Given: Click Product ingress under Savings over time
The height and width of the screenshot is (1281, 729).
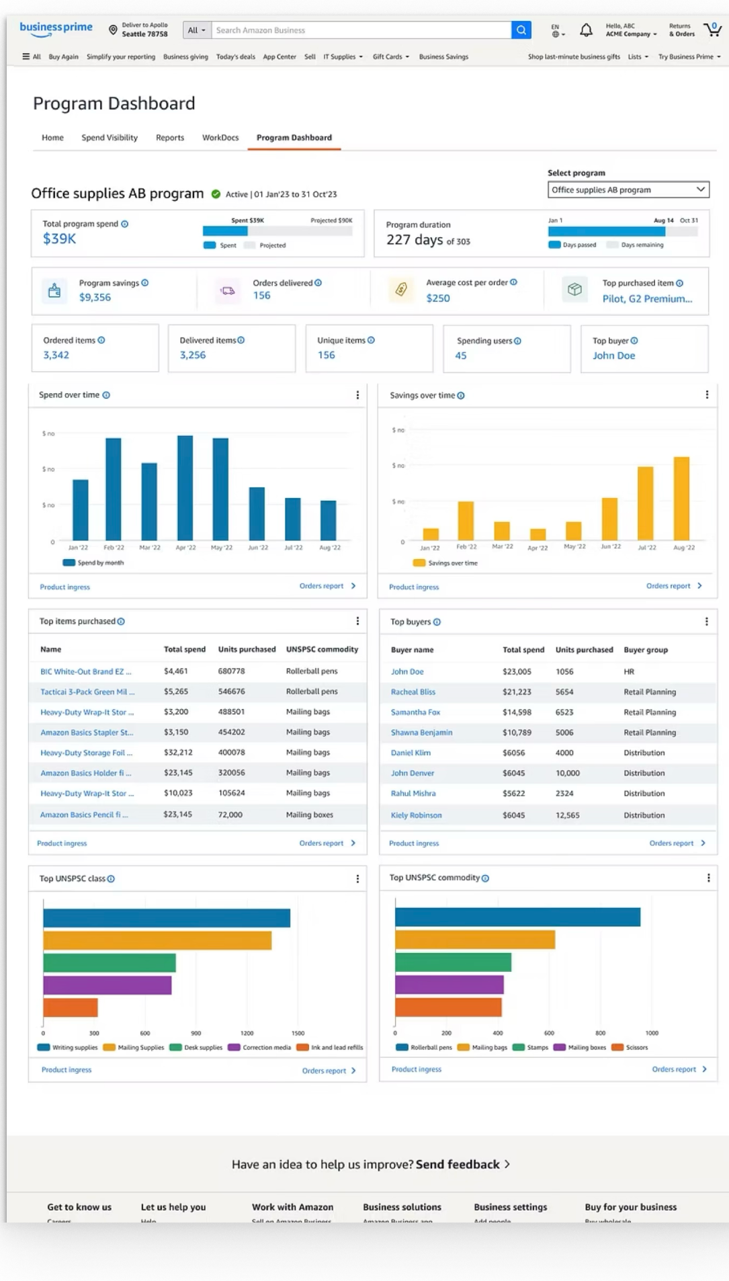Looking at the screenshot, I should (x=414, y=587).
